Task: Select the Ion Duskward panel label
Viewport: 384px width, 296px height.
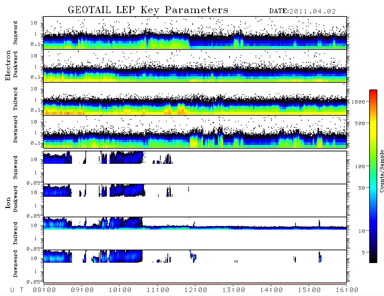Action: click(15, 199)
